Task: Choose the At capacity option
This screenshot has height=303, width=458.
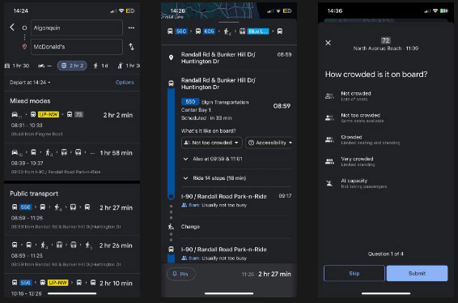Action: [385, 183]
